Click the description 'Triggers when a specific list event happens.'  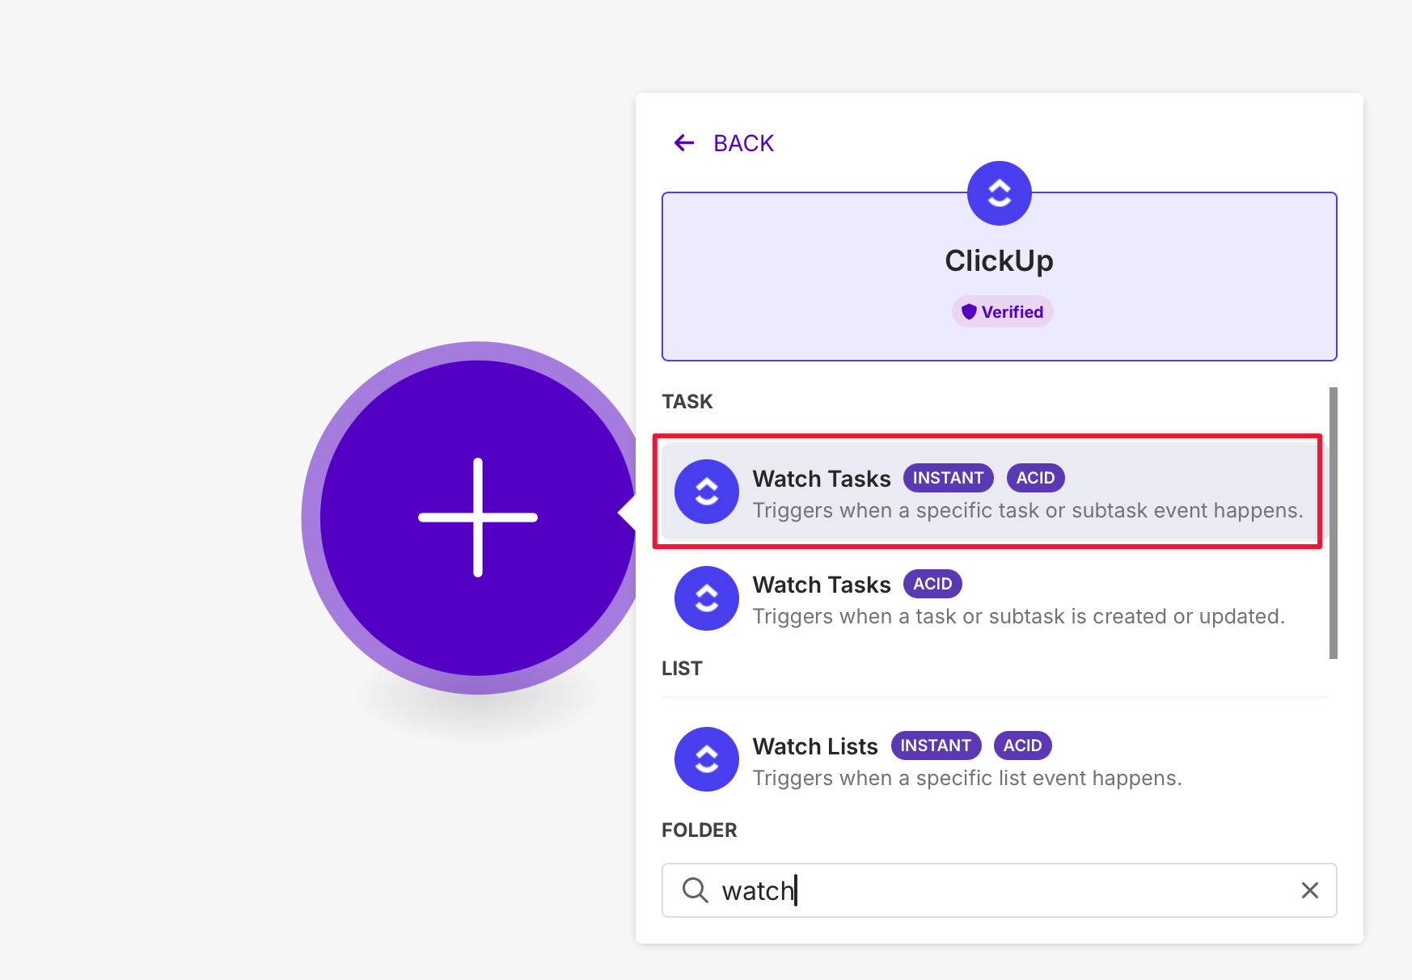point(967,778)
